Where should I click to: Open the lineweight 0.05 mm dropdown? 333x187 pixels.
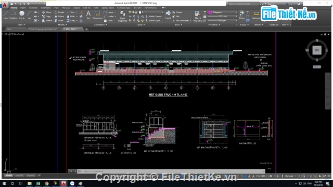coord(223,16)
